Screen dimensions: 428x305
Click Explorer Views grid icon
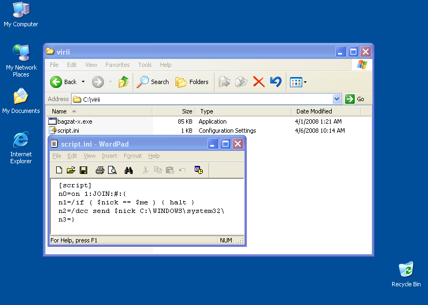[296, 82]
